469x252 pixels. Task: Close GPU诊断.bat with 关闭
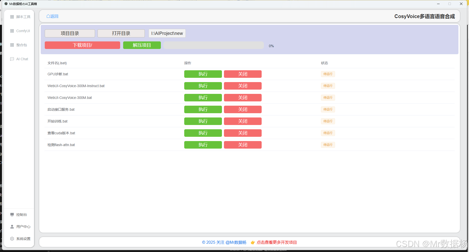[243, 74]
